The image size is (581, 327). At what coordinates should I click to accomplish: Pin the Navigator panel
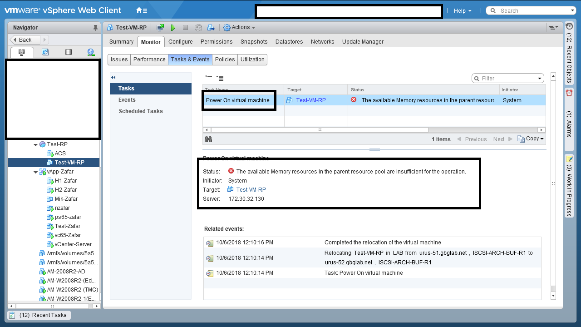pos(95,28)
